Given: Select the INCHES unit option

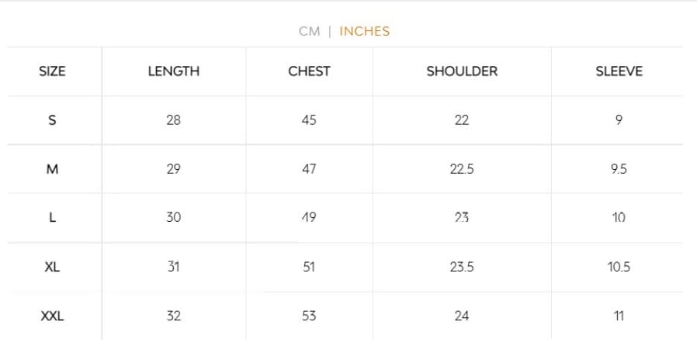Looking at the screenshot, I should click(365, 31).
